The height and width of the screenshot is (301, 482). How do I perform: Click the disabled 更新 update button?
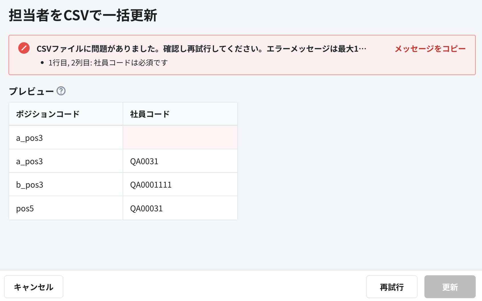click(x=450, y=287)
